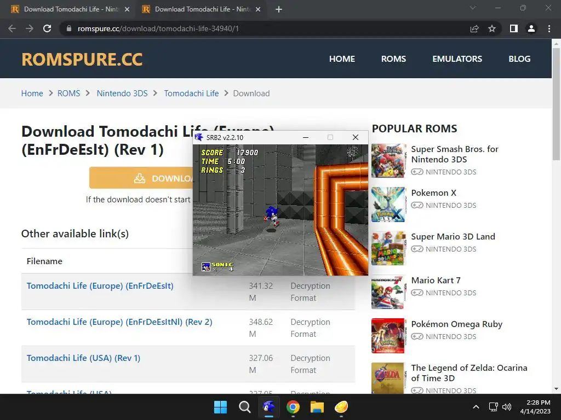
Task: Open the Super Smash Bros. thumbnail
Action: pyautogui.click(x=389, y=161)
